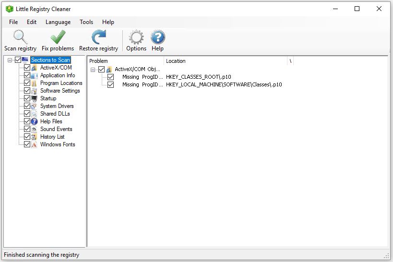The image size is (393, 262).
Task: Collapse the ActiveX/COM Obj... results group
Action: point(93,70)
